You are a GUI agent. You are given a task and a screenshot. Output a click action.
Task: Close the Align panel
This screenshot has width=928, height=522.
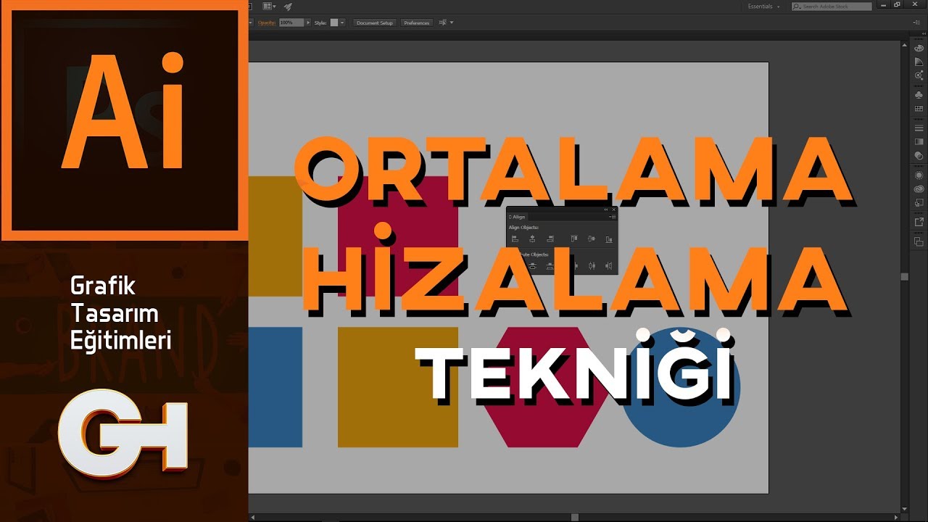(614, 210)
